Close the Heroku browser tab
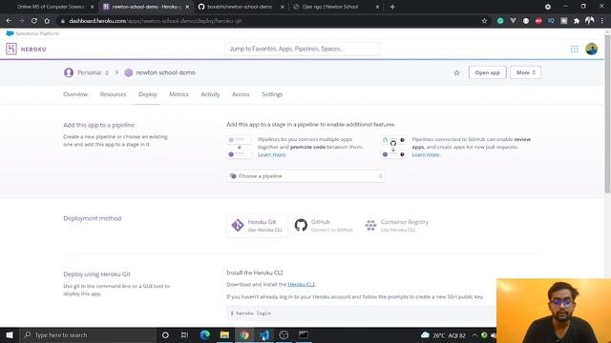 187,7
